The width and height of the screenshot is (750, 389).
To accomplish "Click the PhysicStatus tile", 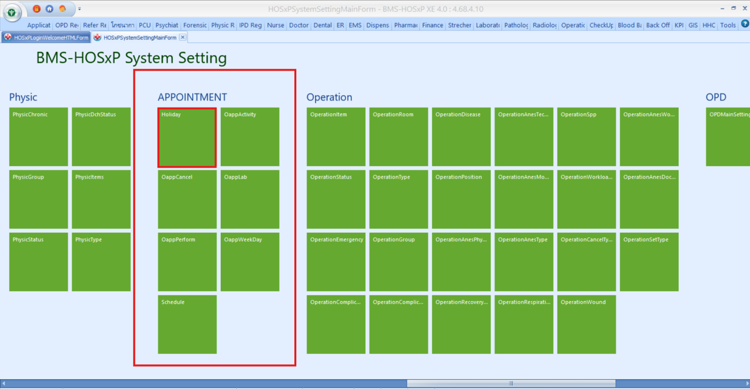I will click(x=39, y=262).
